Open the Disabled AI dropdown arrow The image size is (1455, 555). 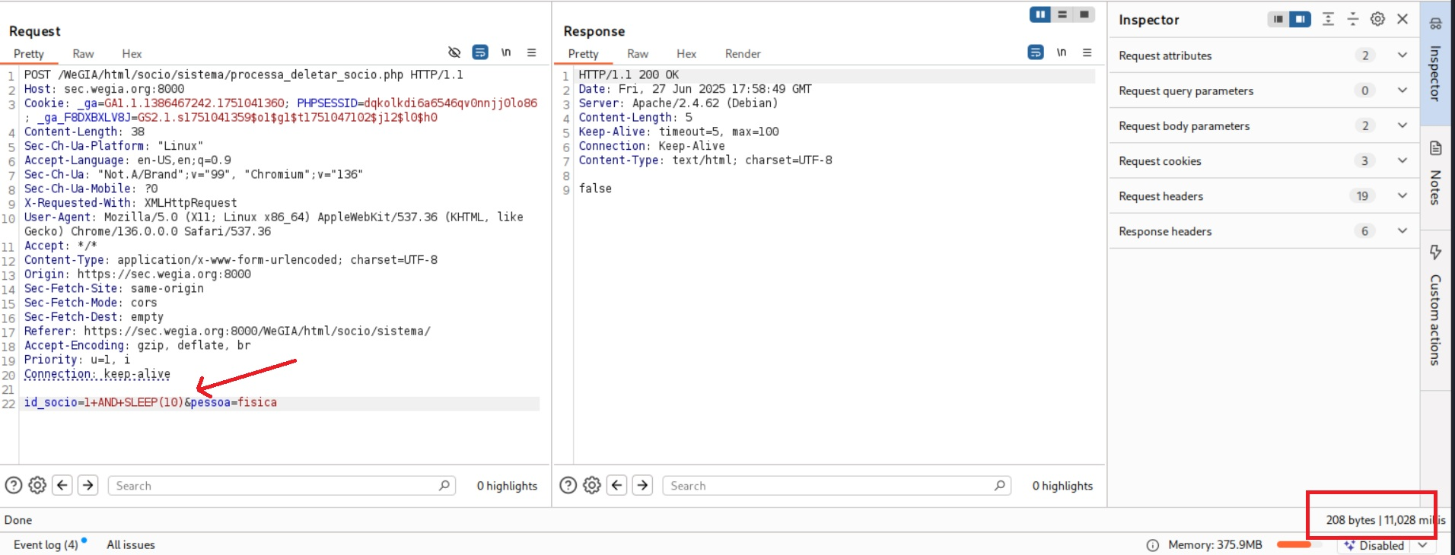pyautogui.click(x=1422, y=545)
